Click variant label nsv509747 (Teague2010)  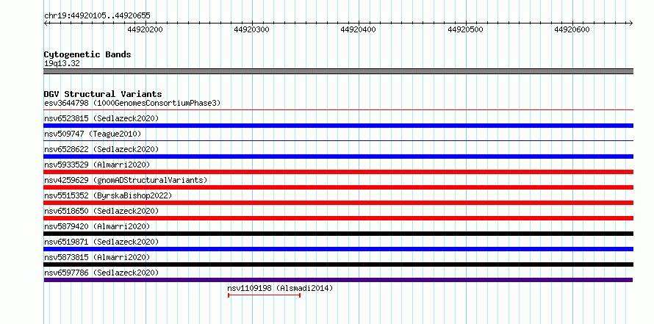click(93, 134)
